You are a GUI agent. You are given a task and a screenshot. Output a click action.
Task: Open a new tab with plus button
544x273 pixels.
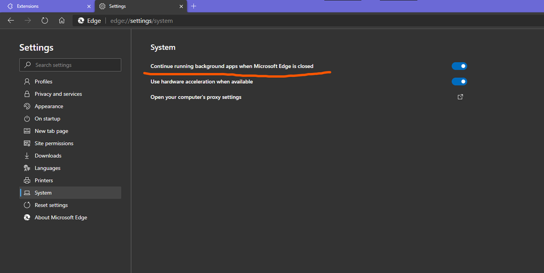coord(194,6)
